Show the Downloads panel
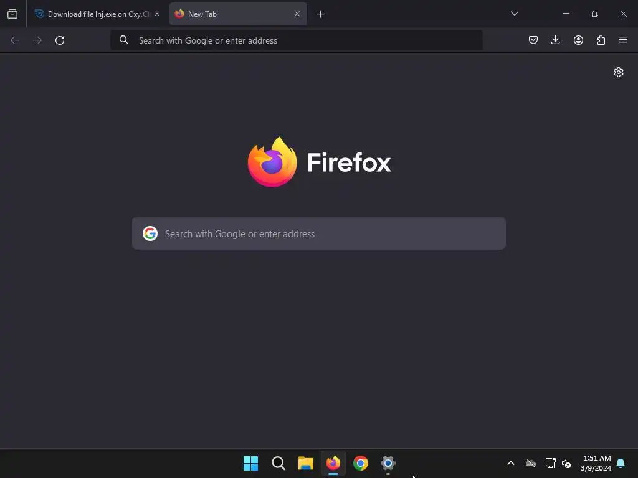 click(x=555, y=40)
